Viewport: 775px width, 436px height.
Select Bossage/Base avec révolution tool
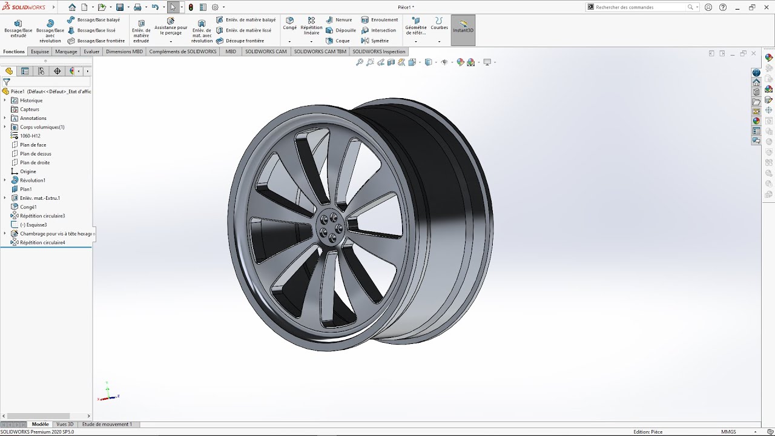point(50,30)
